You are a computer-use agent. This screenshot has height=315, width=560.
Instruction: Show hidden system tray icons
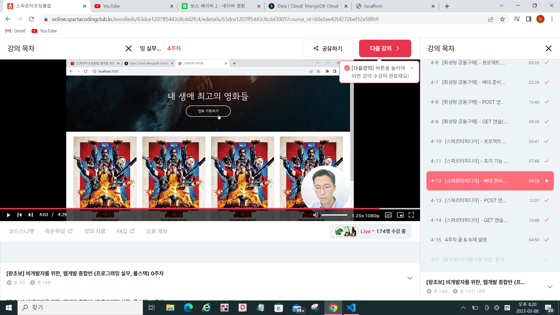463,308
